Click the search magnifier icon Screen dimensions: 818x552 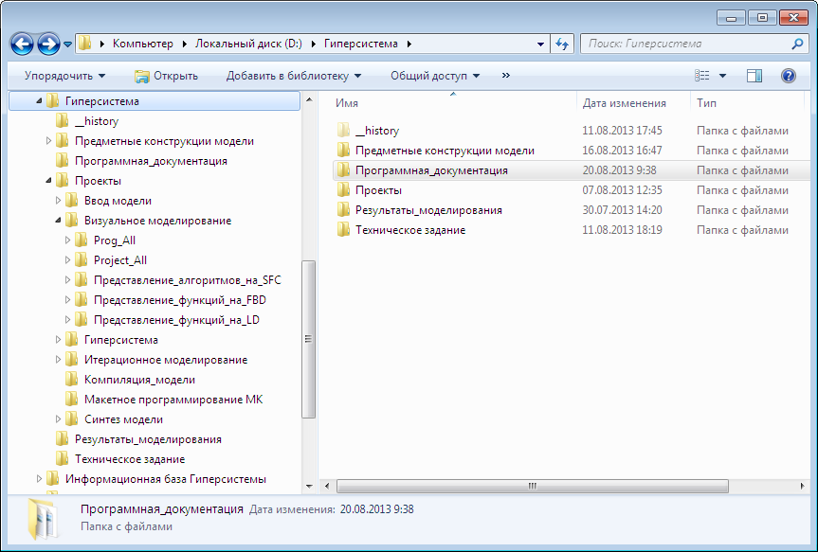[797, 44]
